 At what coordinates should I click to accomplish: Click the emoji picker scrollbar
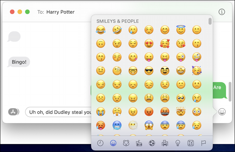[x=210, y=21]
